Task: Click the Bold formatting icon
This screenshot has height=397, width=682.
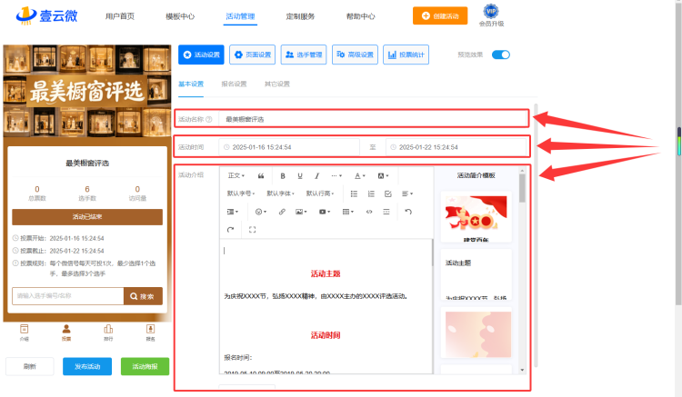Action: pyautogui.click(x=283, y=176)
